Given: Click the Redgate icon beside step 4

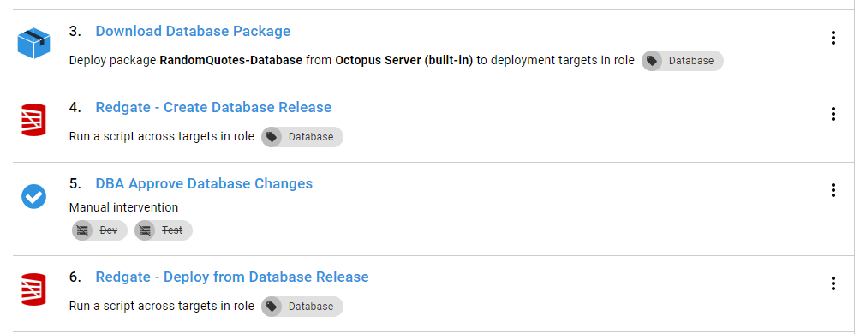Looking at the screenshot, I should [33, 120].
